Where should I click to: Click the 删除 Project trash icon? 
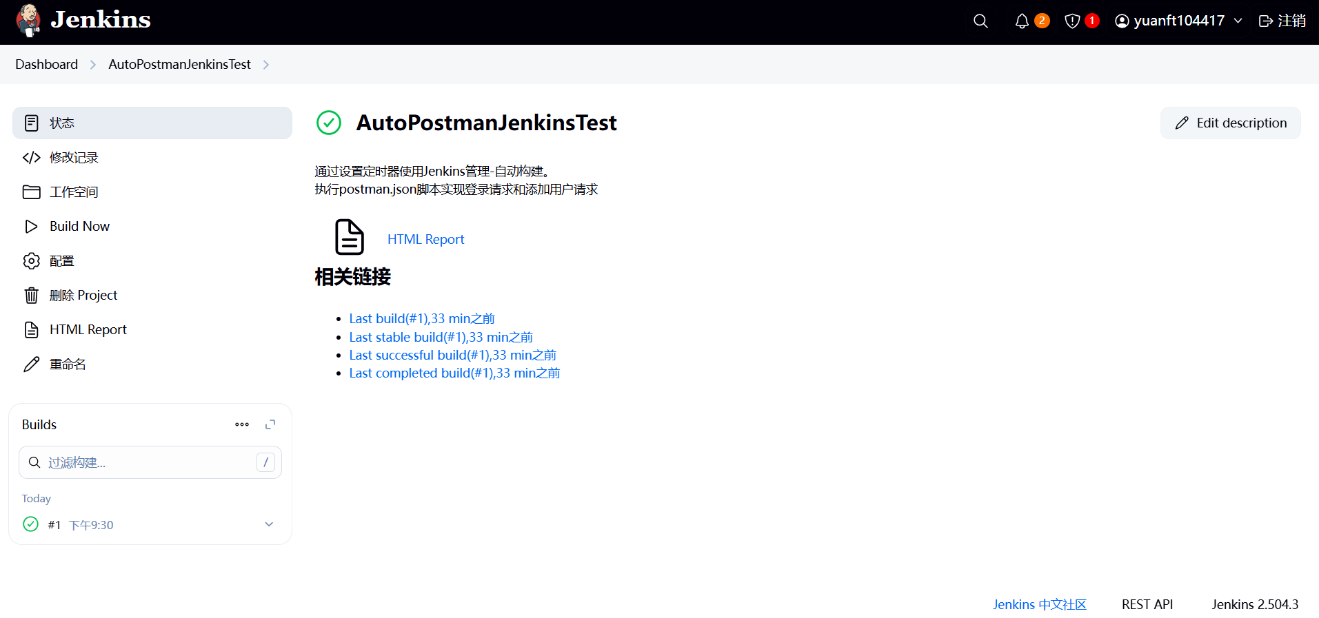[x=32, y=296]
